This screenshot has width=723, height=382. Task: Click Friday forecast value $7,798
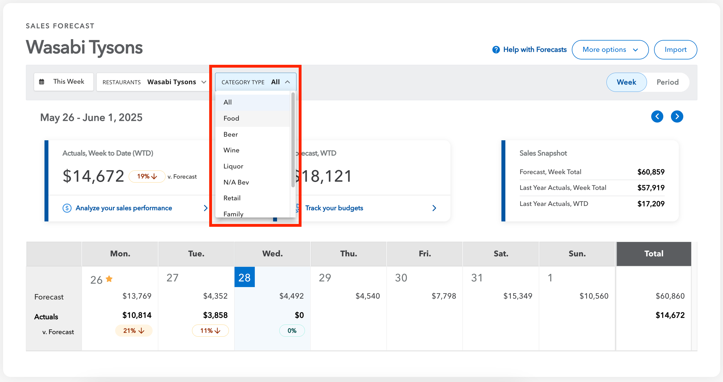point(444,296)
